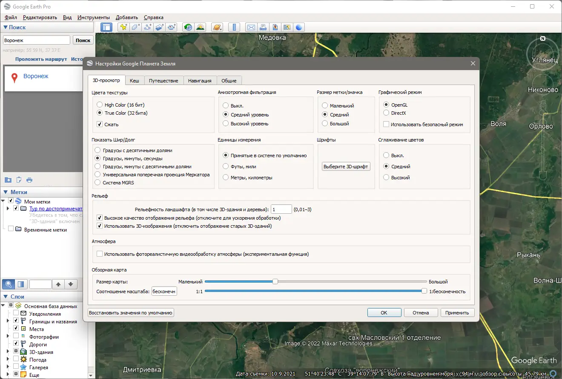Viewport: 562px width, 379px height.
Task: Click the Record a Tour camera icon
Action: [x=172, y=27]
